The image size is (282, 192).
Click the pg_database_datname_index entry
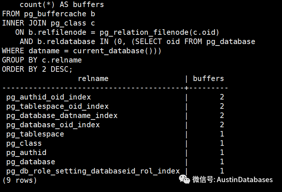coord(62,115)
